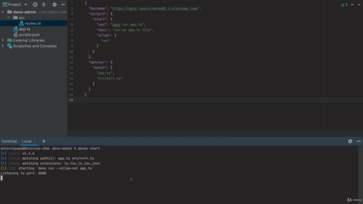Click the "allow" key in editor

pyautogui.click(x=103, y=35)
